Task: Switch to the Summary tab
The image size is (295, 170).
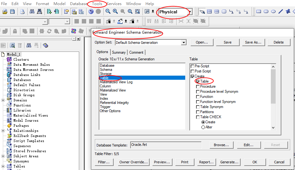Action: [119, 52]
